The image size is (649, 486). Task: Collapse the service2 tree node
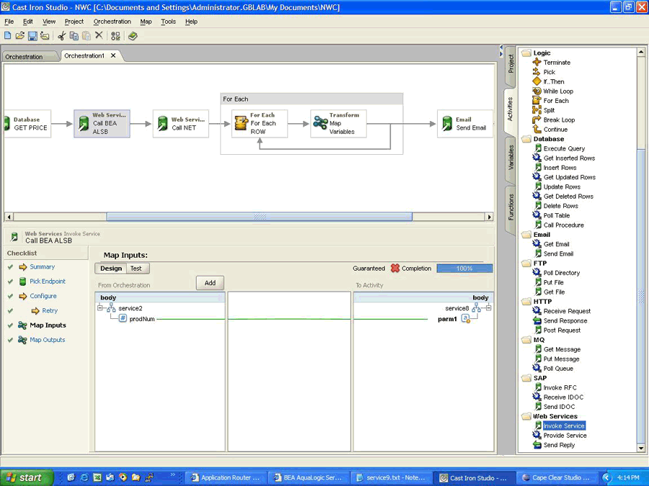coord(101,308)
